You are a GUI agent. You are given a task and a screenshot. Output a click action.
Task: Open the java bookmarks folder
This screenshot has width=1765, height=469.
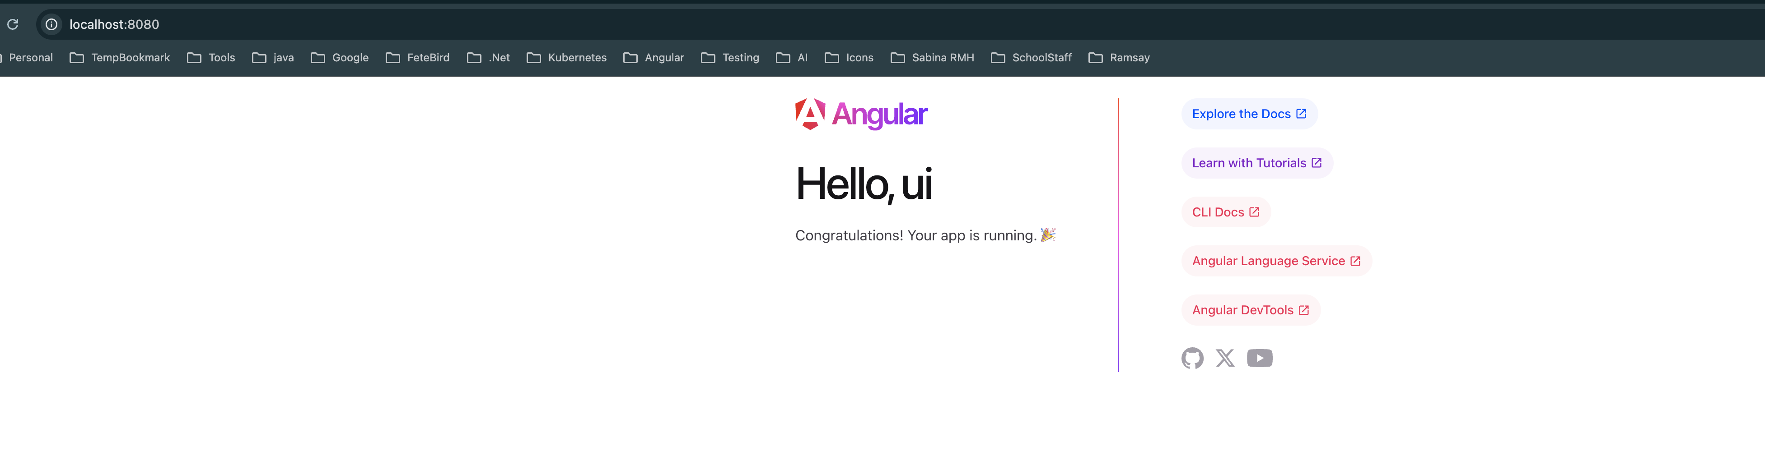tap(273, 57)
